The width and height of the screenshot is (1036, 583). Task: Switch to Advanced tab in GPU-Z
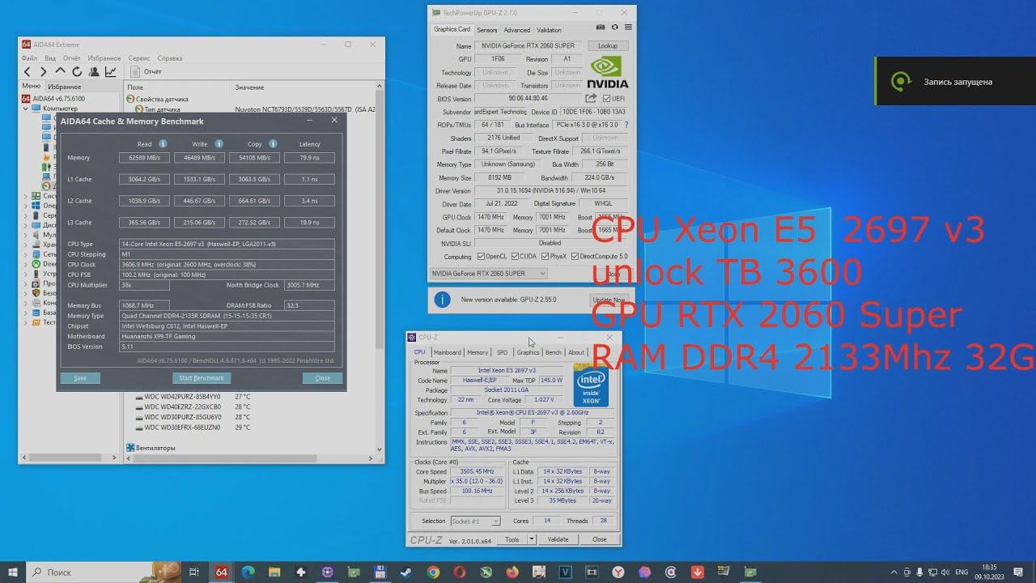click(517, 30)
